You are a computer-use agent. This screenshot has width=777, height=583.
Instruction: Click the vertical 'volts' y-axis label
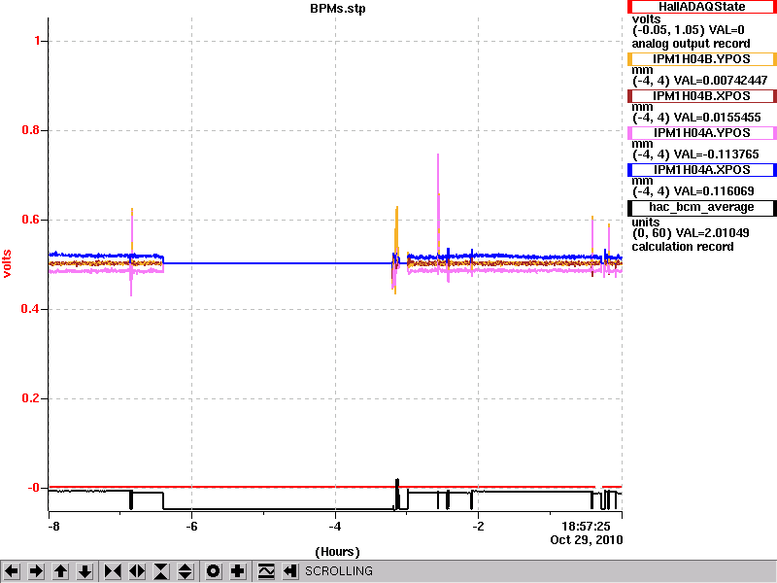click(x=7, y=263)
